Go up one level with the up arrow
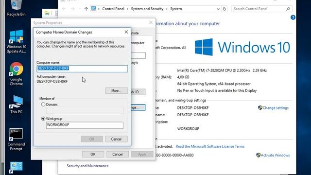The height and width of the screenshot is (175, 311). point(86,9)
